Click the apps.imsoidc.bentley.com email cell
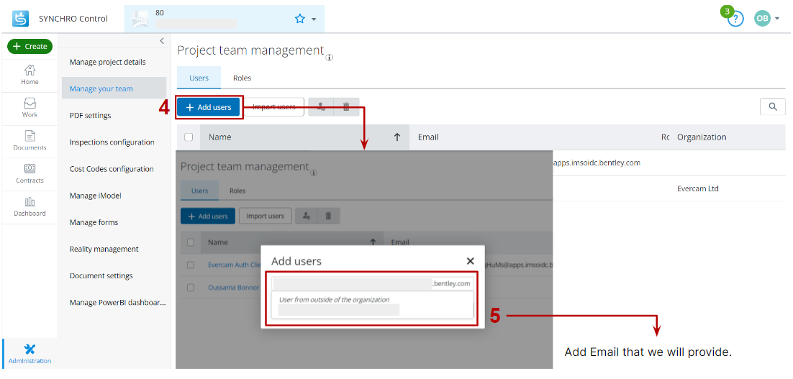Viewport: 793px width, 379px height. [x=597, y=163]
